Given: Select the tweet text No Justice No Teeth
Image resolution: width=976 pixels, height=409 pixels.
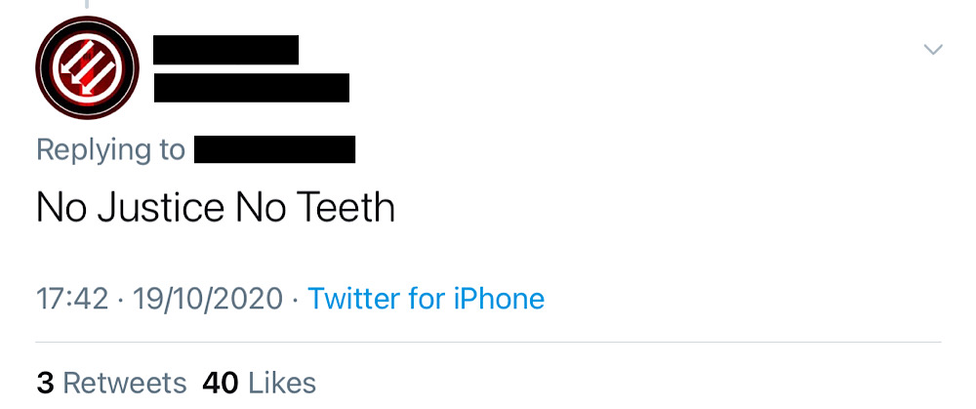Looking at the screenshot, I should 216,207.
